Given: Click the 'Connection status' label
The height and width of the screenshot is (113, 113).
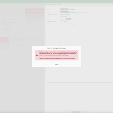Looking at the screenshot, I should pyautogui.click(x=52, y=14).
